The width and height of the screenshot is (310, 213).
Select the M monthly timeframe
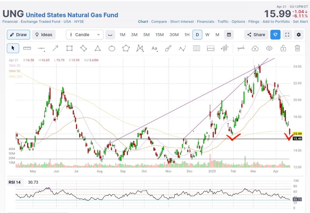click(217, 35)
